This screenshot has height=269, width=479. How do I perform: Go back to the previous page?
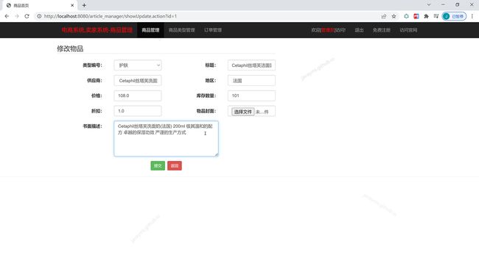pos(7,16)
